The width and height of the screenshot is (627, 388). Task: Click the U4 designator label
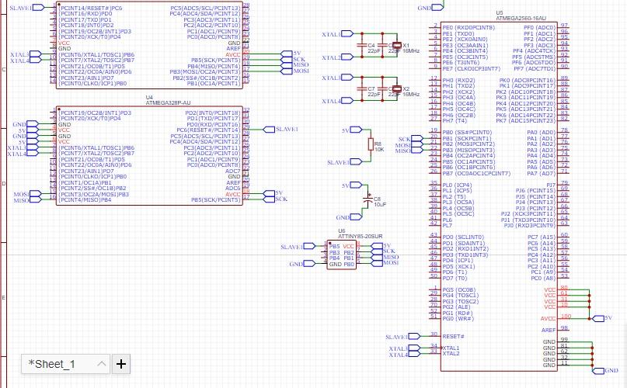tap(149, 98)
